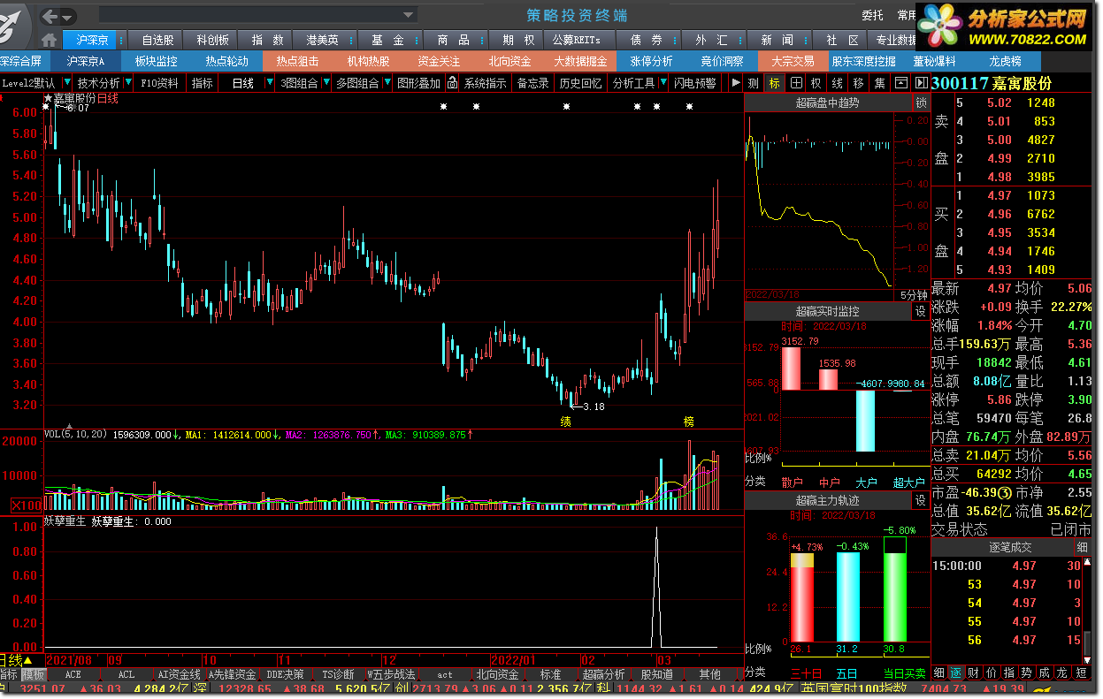Click the 测 measure tool icon
1103x699 pixels.
[753, 83]
